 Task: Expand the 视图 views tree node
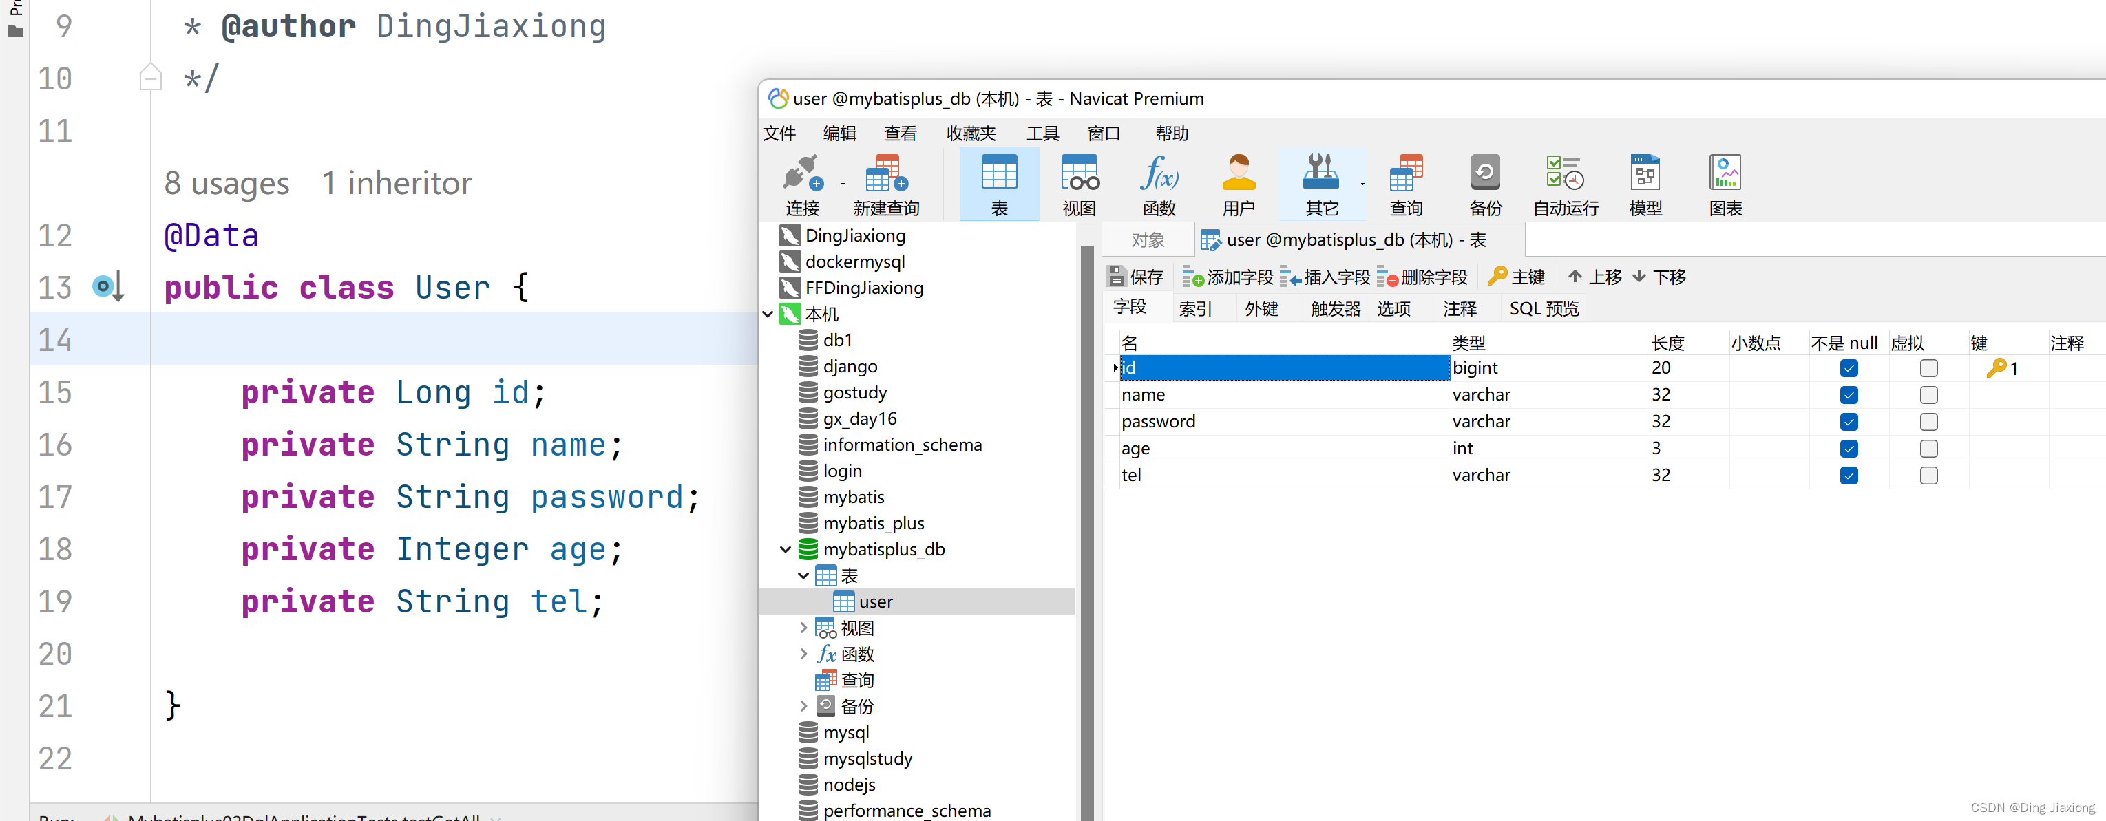pyautogui.click(x=803, y=628)
